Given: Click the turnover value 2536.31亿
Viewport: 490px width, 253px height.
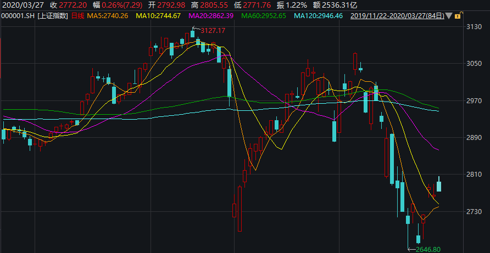Looking at the screenshot, I should click(339, 5).
